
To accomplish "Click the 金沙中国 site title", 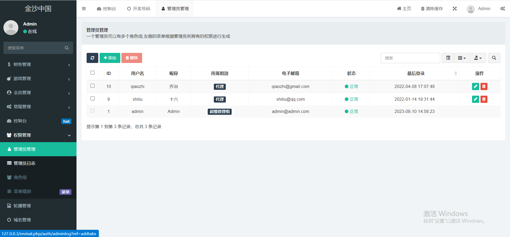I will 38,9.
